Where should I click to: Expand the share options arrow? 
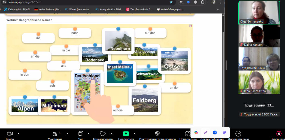pyautogui.click(x=135, y=133)
